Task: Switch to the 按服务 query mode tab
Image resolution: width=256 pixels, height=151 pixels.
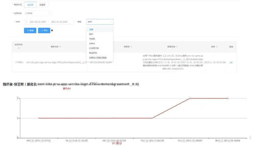Action: 42,5
